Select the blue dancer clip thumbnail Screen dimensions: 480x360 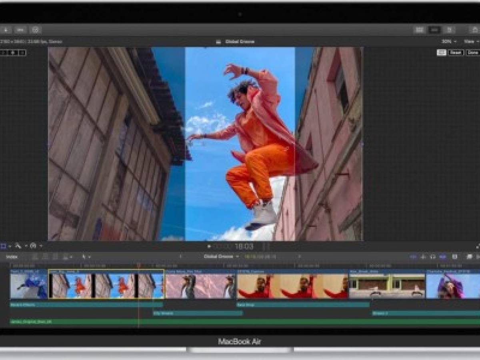pyautogui.click(x=29, y=284)
